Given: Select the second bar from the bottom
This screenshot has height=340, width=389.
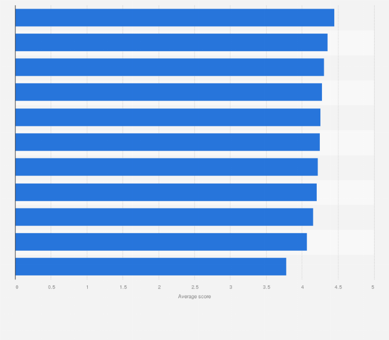Looking at the screenshot, I should tap(161, 241).
